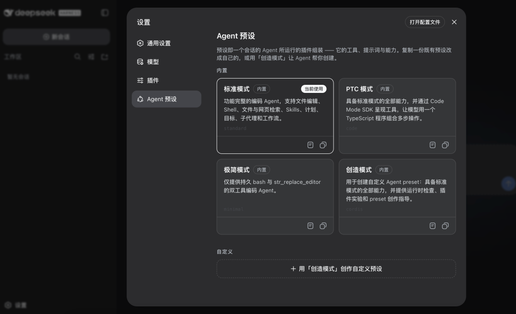Image resolution: width=516 pixels, height=314 pixels.
Task: Click the 内置 tag on 标准模式
Action: coord(262,89)
